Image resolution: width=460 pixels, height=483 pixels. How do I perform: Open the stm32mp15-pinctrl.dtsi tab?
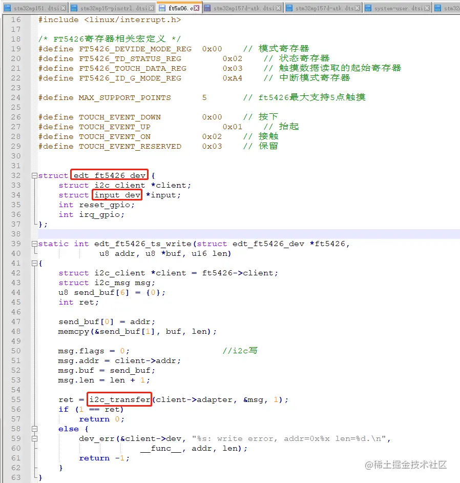coord(114,8)
